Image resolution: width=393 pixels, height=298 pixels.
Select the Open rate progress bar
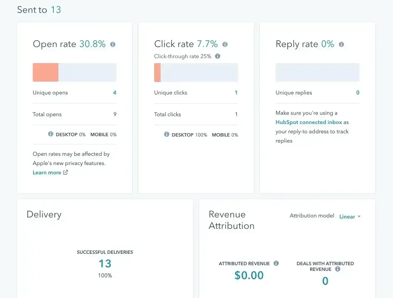(x=74, y=72)
